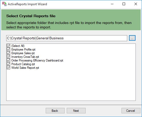The height and width of the screenshot is (117, 142).
Task: Cancel the import wizard
Action: [x=131, y=111]
